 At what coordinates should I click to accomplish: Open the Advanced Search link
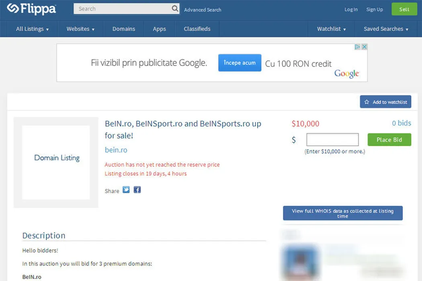[203, 10]
